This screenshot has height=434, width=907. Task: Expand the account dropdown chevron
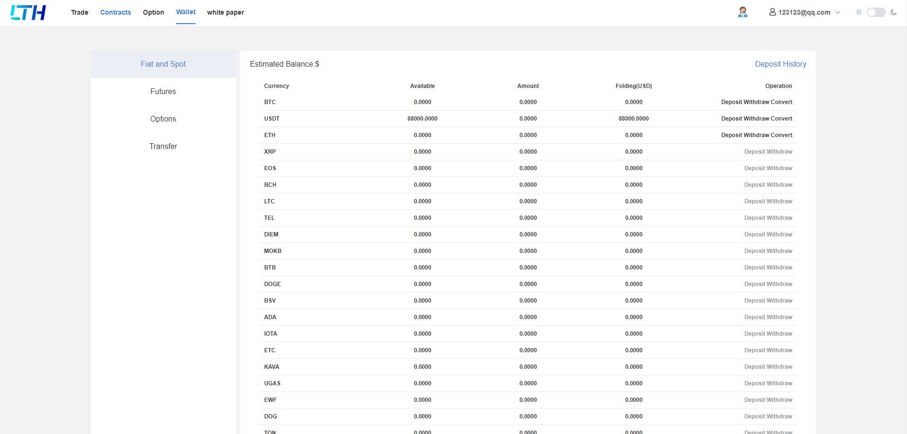[x=838, y=12]
